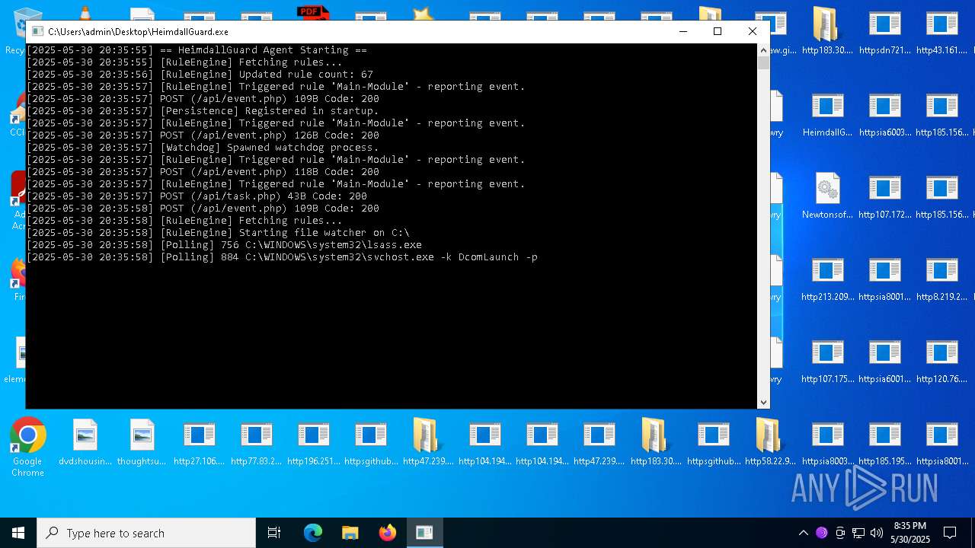This screenshot has height=548, width=975.
Task: Click the purple circle tray icon
Action: coord(822,533)
